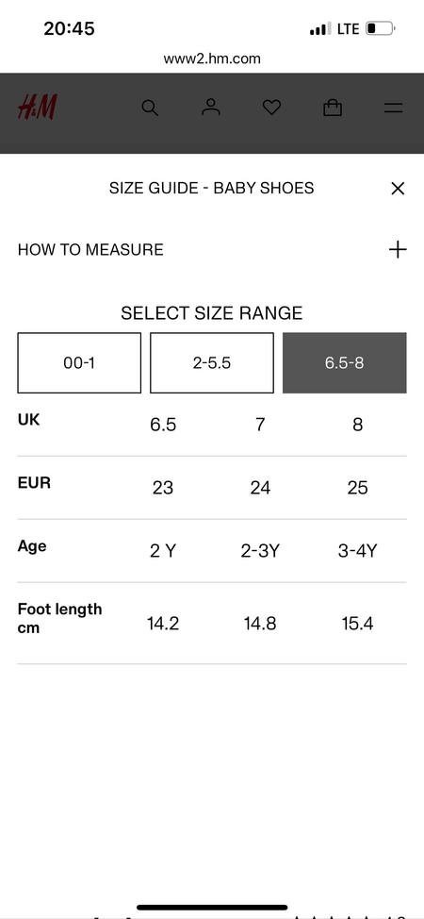Tap the 3-4Y age cell

357,551
